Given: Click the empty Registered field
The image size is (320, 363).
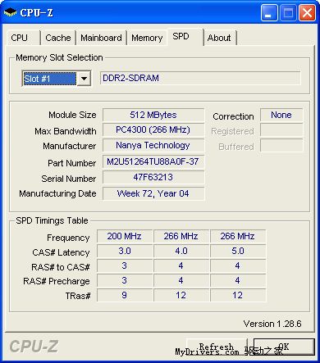Looking at the screenshot, I should (281, 130).
